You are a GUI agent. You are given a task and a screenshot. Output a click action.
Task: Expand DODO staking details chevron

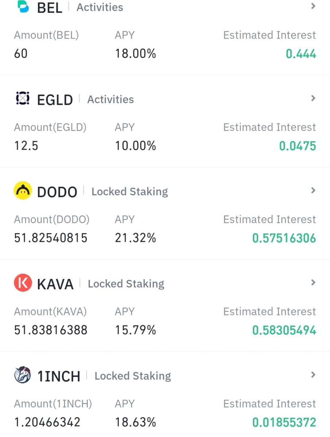point(313,190)
